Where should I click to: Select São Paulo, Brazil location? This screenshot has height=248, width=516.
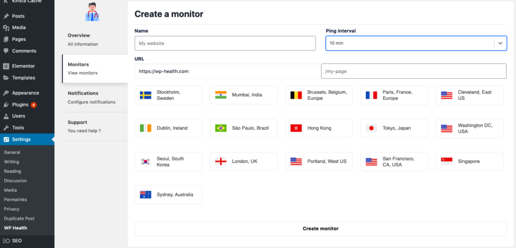click(244, 129)
